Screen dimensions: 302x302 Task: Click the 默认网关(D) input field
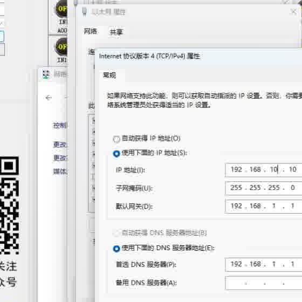(x=263, y=206)
